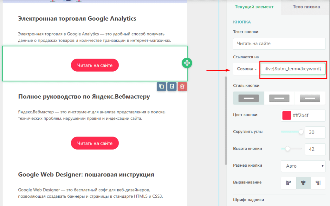The image size is (330, 206).
Task: Open the Ссылка link type dropdown
Action: point(247,69)
